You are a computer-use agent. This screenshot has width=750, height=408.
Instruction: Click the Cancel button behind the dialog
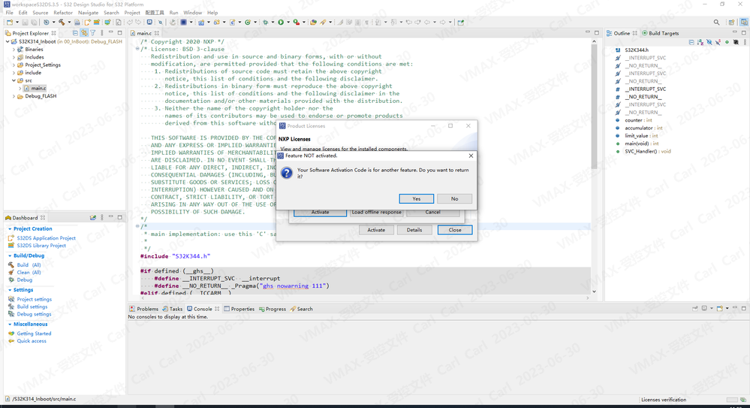(433, 213)
